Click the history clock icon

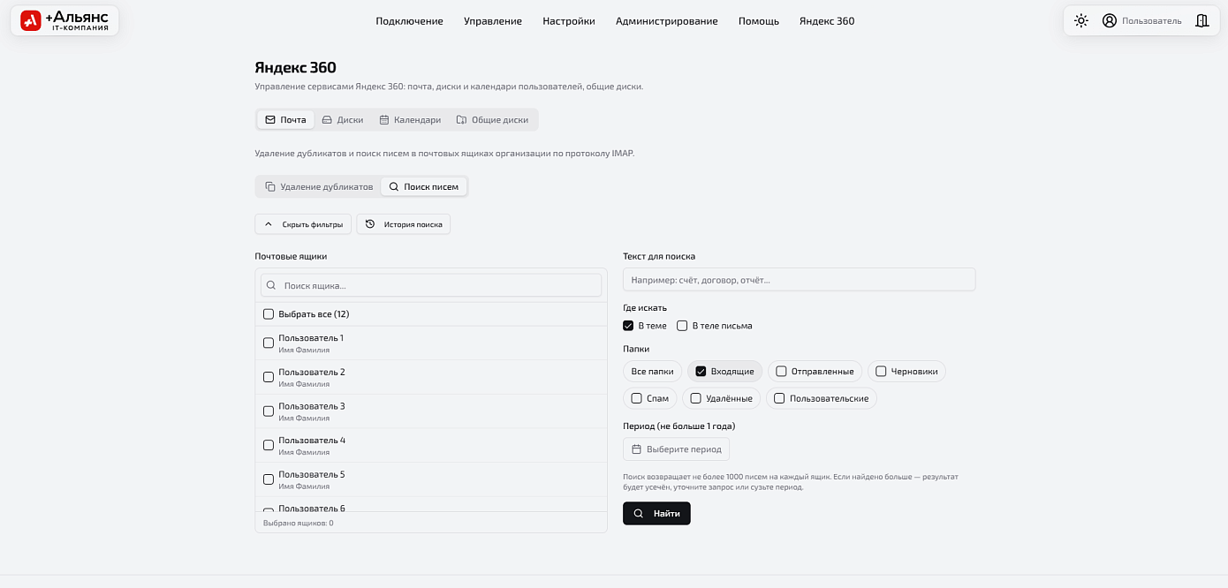coord(370,224)
